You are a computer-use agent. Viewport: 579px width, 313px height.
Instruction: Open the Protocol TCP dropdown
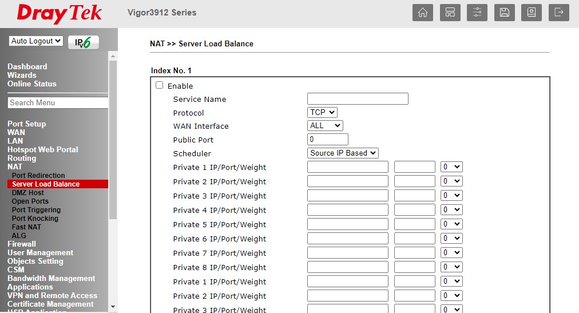tap(322, 113)
